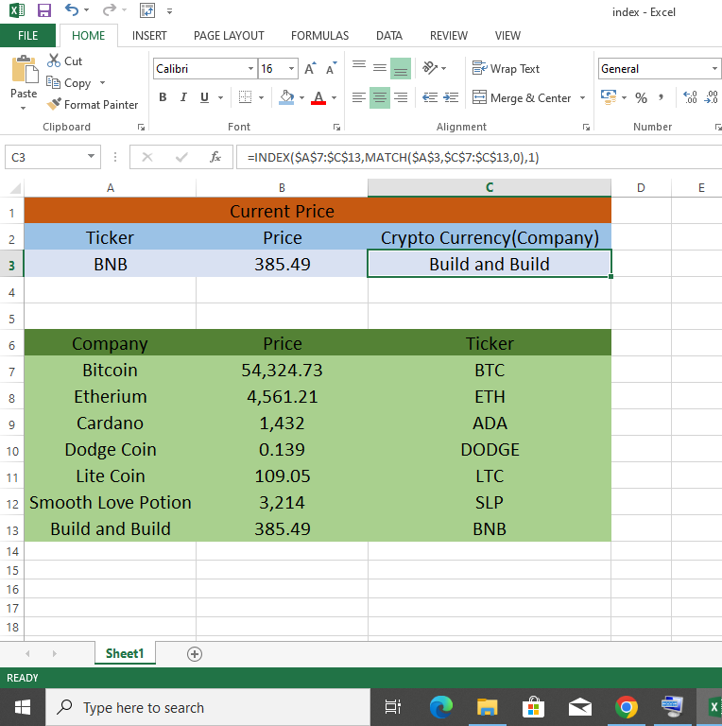Switch to the VIEW tab
The width and height of the screenshot is (722, 726).
[507, 36]
